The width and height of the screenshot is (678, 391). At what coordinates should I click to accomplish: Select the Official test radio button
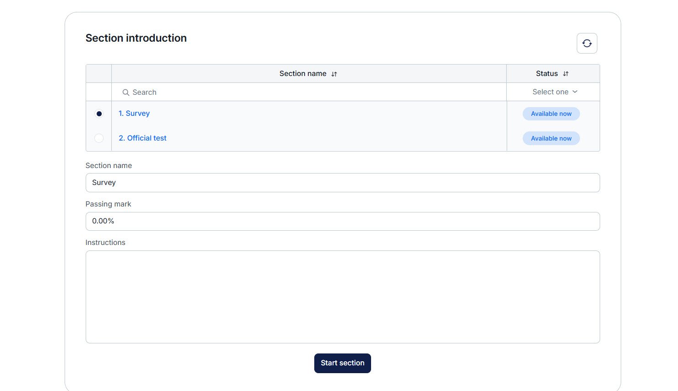coord(99,138)
